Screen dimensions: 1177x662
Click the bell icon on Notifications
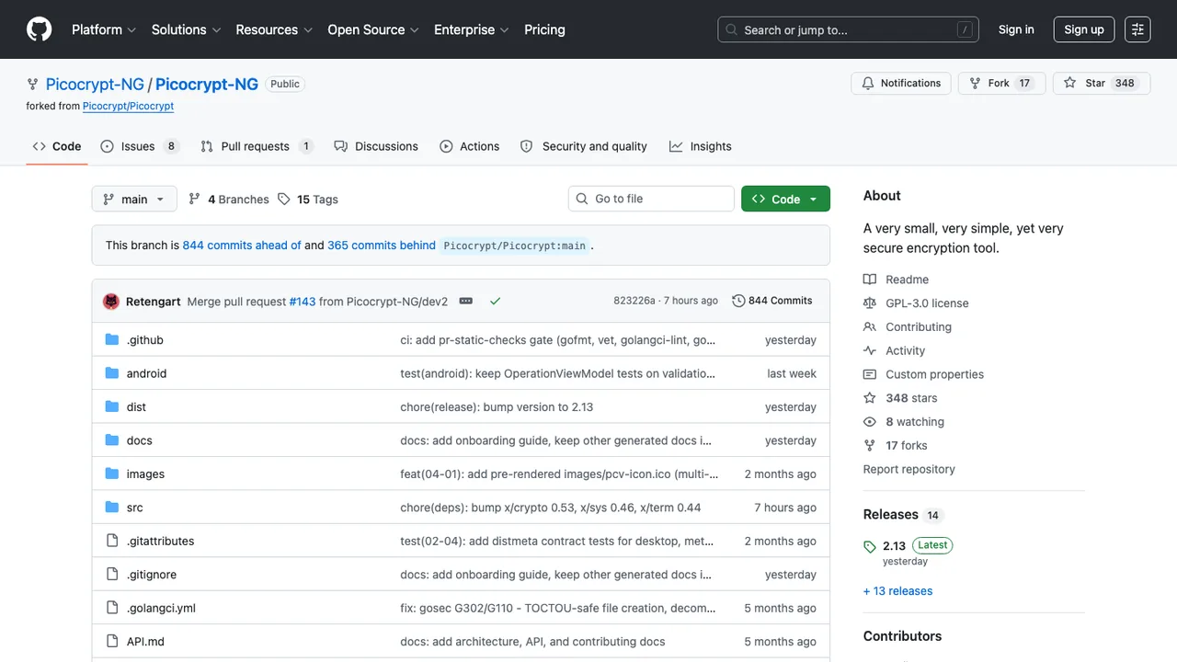(x=868, y=83)
